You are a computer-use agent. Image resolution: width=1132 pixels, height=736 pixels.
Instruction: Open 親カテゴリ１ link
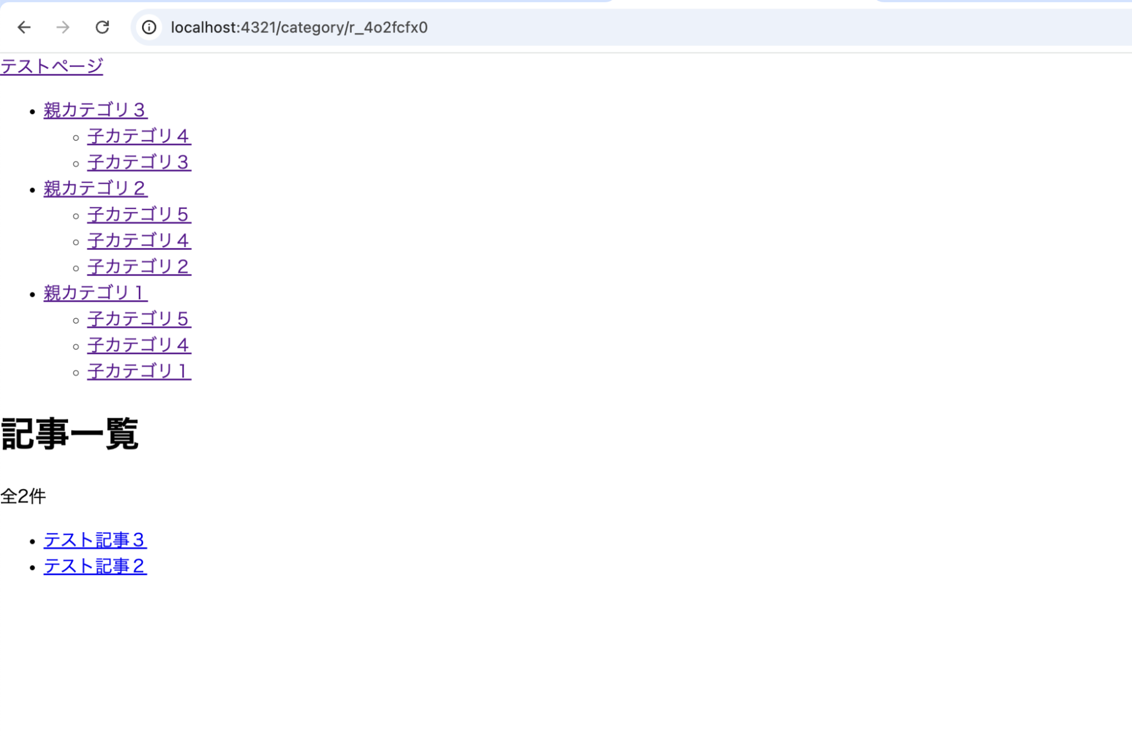coord(95,293)
